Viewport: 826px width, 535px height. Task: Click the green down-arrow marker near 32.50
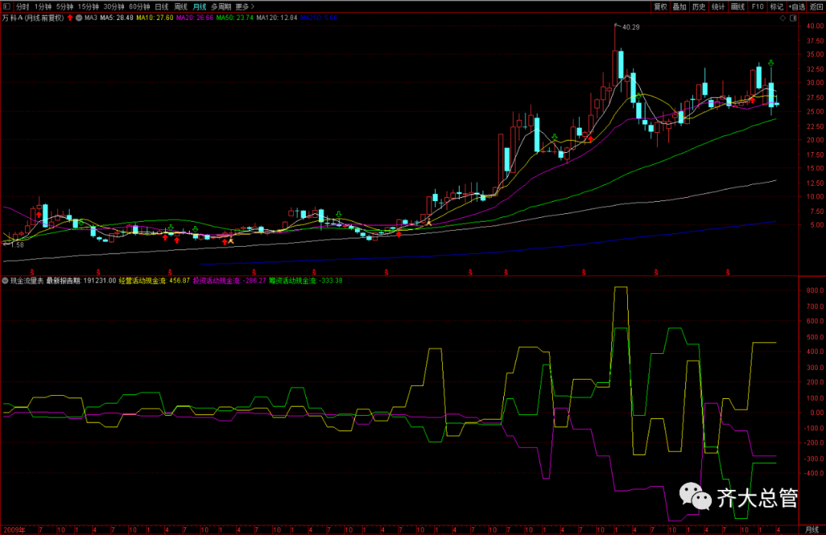click(x=771, y=63)
